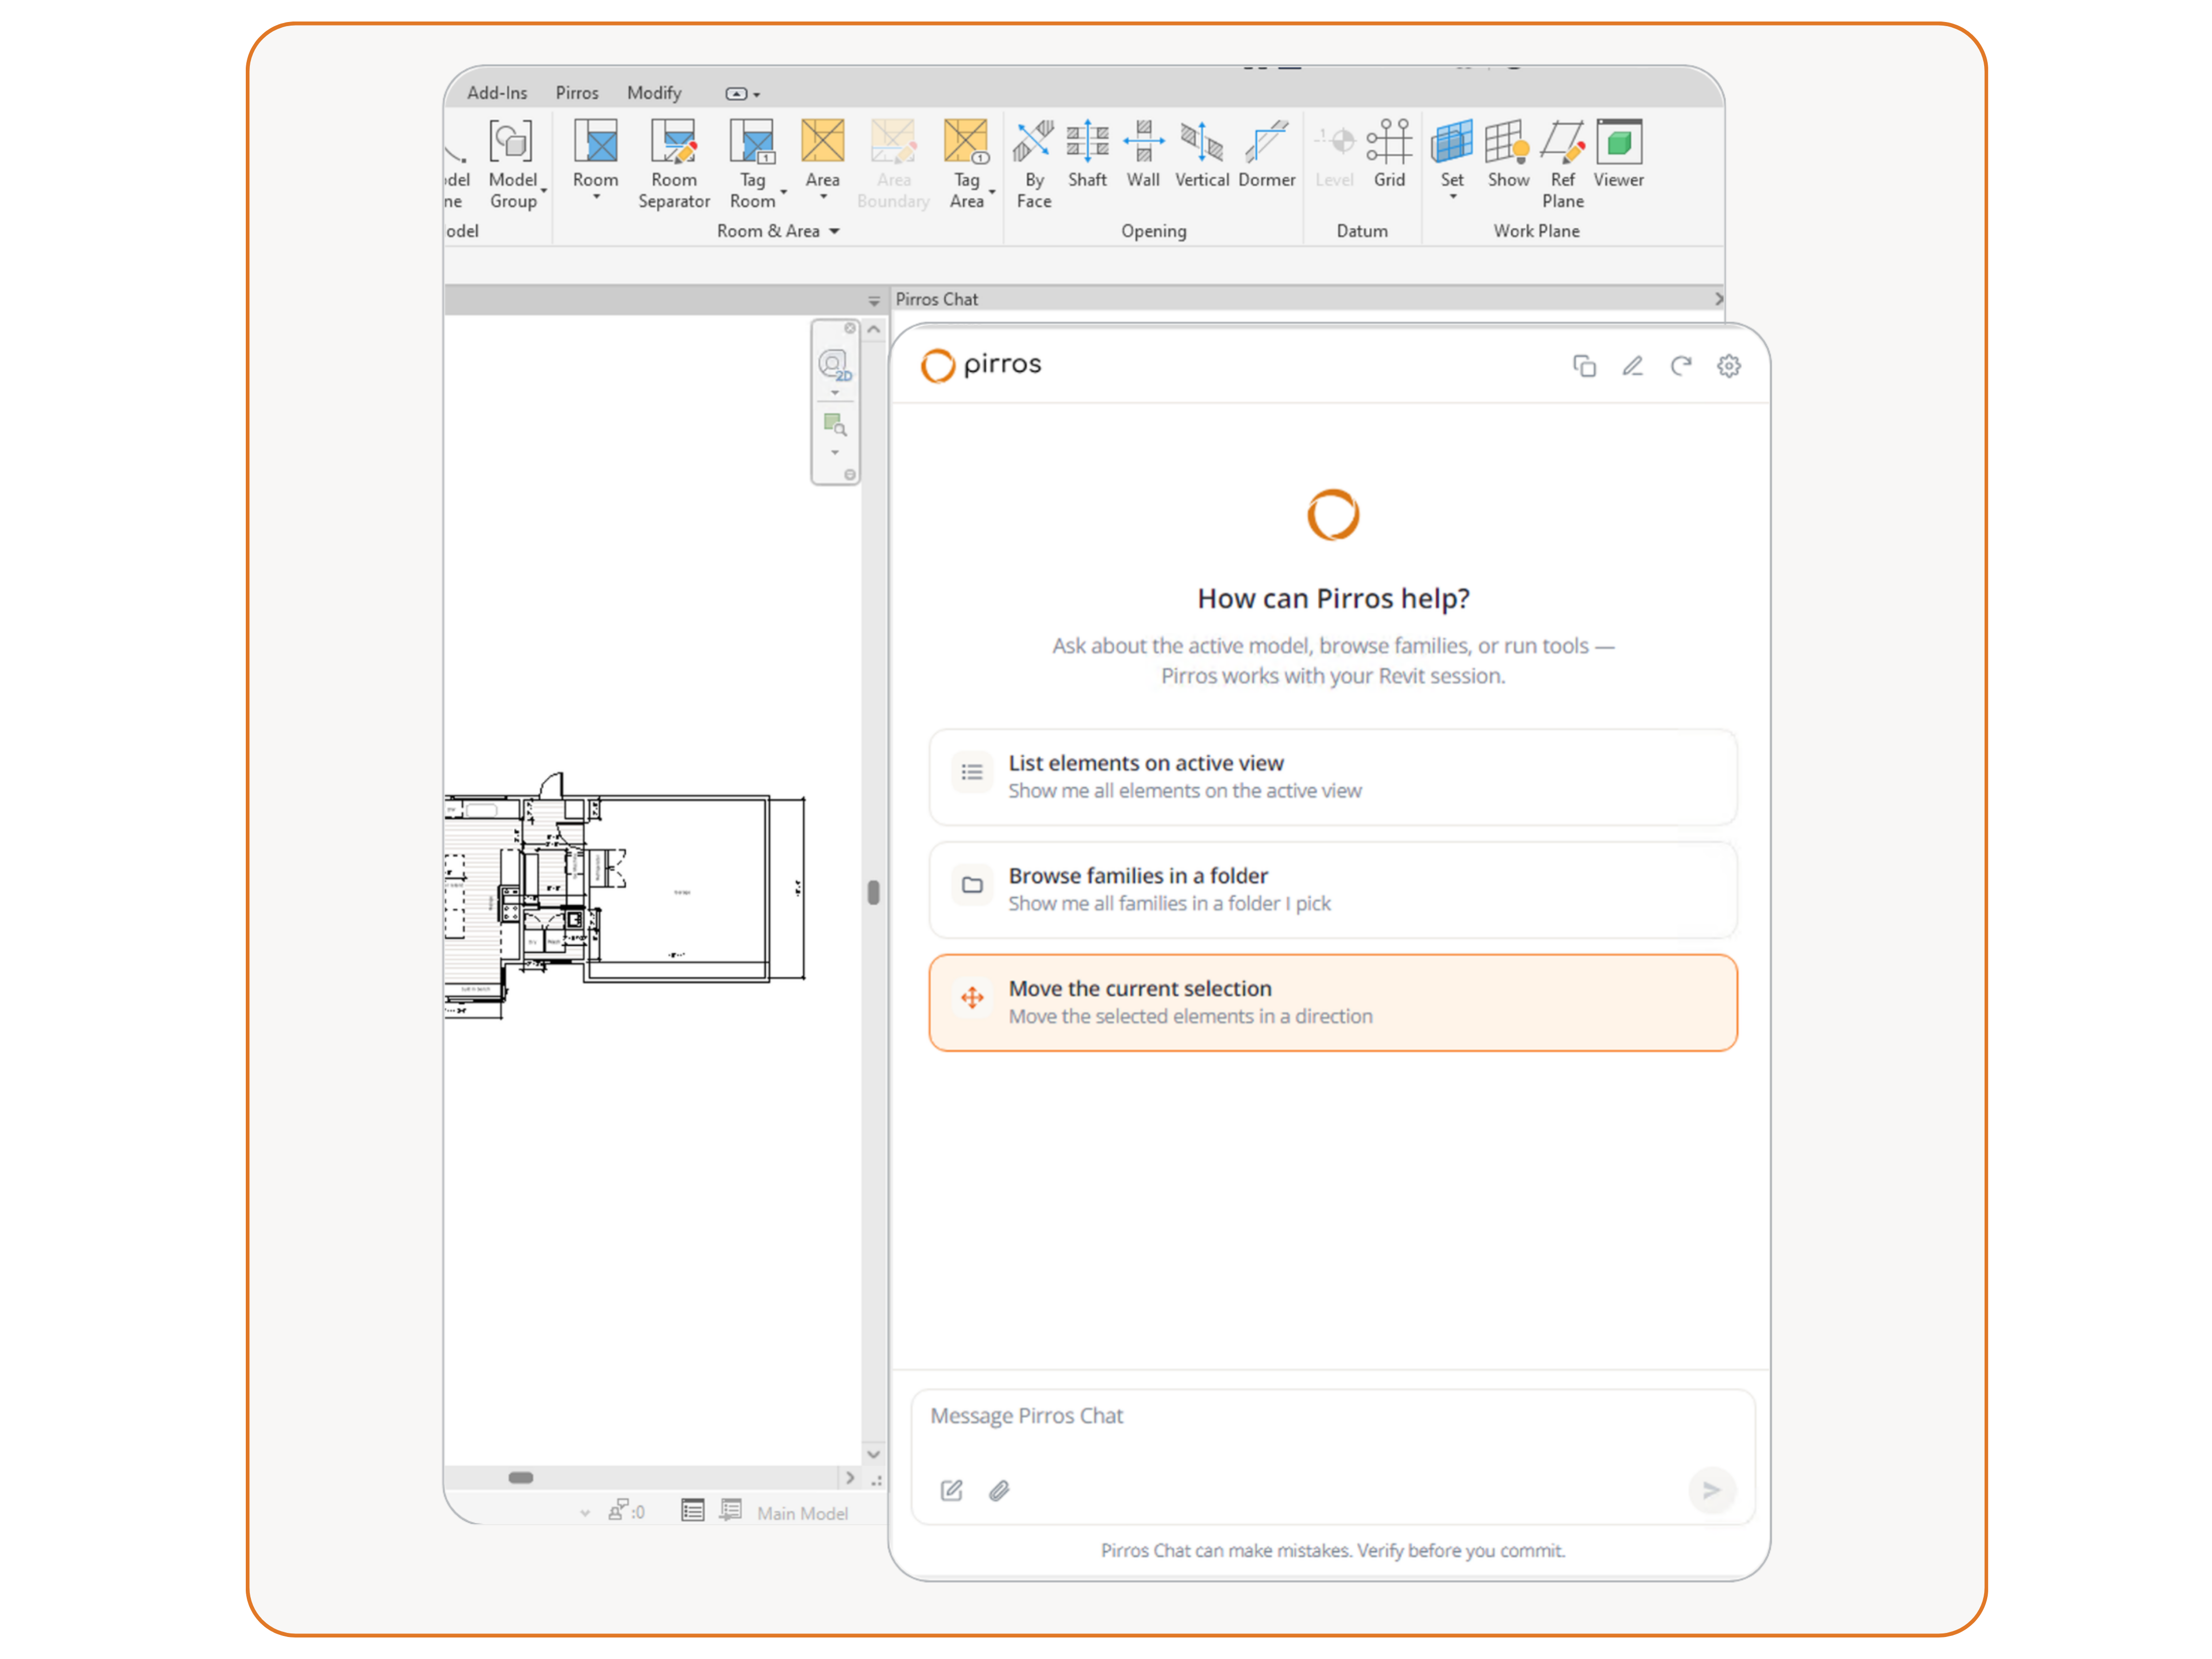Open the Set work plane dropdown arrow
The width and height of the screenshot is (2212, 1659).
1453,197
